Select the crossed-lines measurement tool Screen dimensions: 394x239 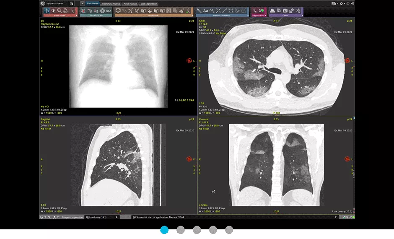(218, 10)
